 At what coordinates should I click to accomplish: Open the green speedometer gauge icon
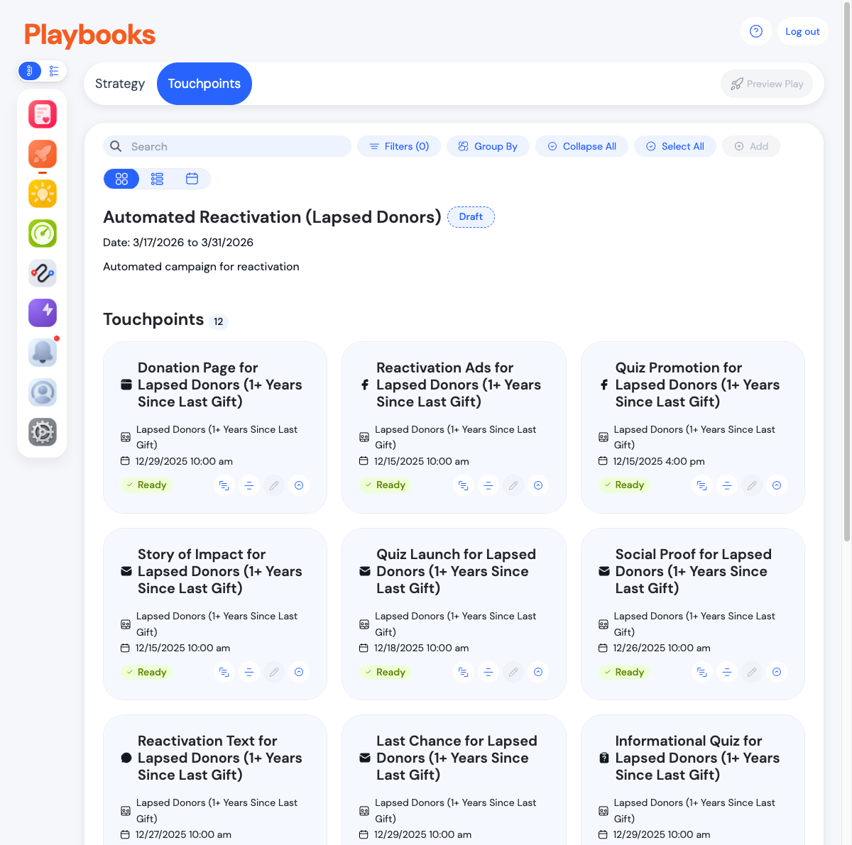coord(43,233)
